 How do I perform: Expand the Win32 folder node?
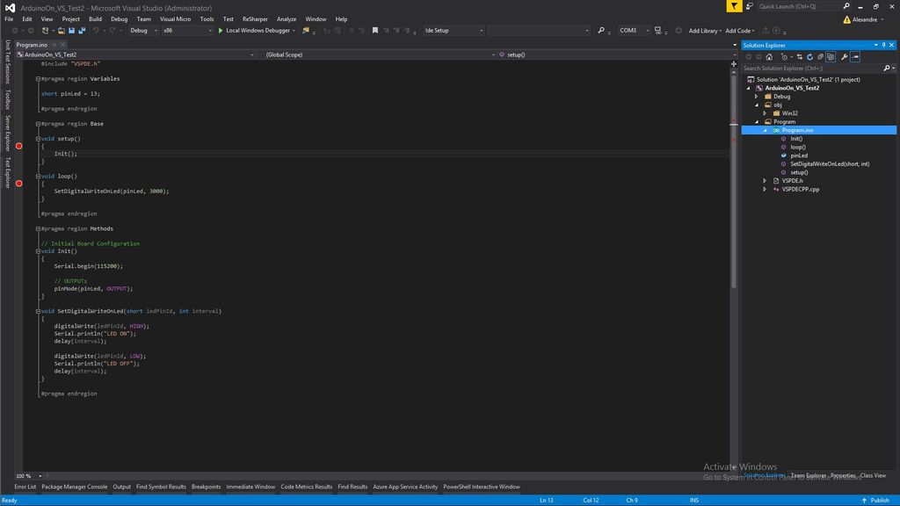pos(765,113)
